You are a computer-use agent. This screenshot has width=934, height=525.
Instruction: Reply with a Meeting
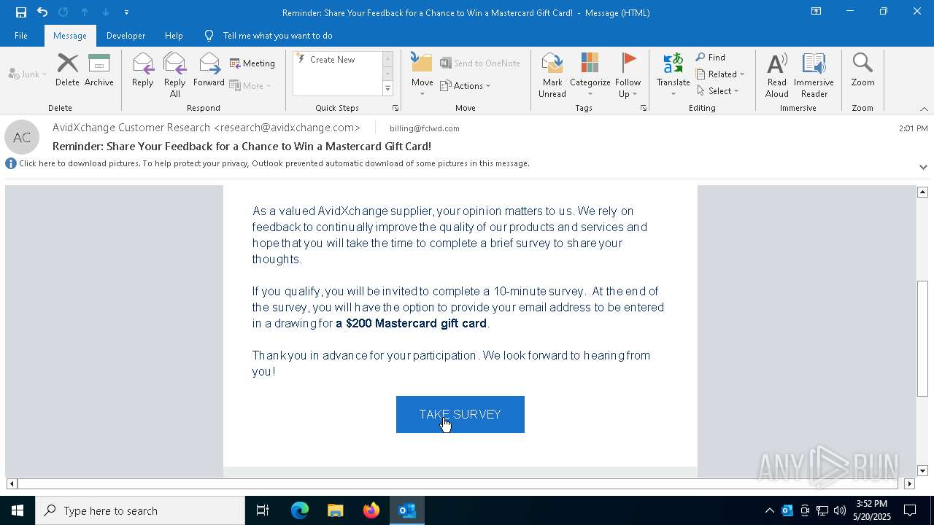[x=252, y=63]
